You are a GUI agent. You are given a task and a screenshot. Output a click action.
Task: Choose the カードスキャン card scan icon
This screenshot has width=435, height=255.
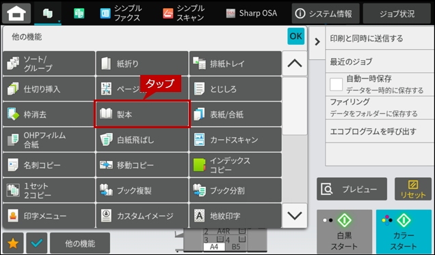pyautogui.click(x=199, y=140)
